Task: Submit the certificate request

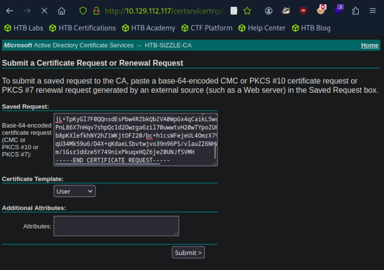Action: click(x=188, y=252)
